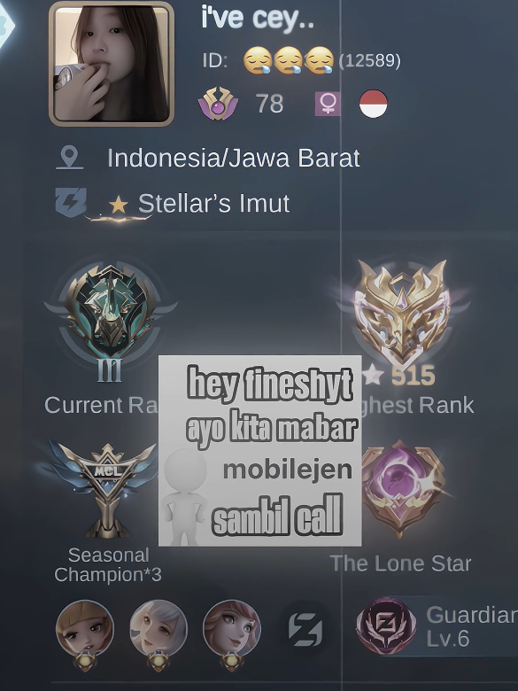The width and height of the screenshot is (518, 691).
Task: Select the female gender icon
Action: tap(328, 104)
